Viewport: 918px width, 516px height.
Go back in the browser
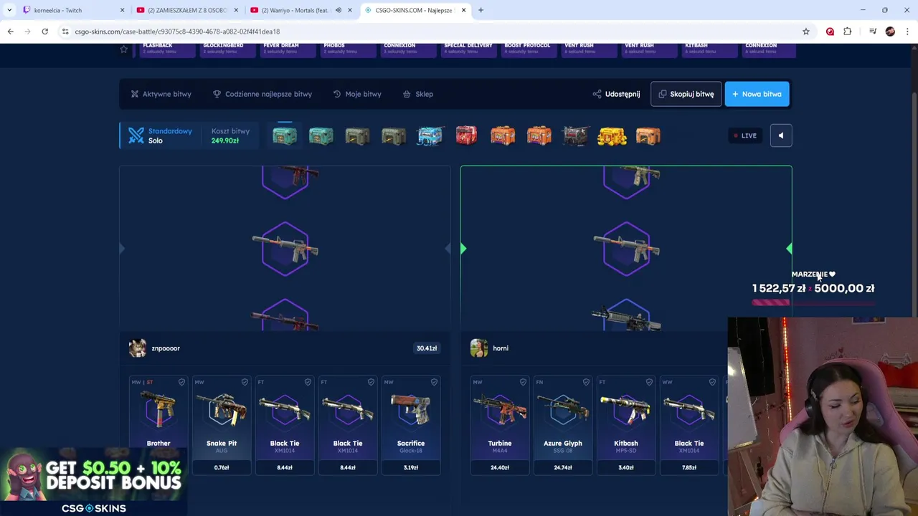(x=10, y=32)
